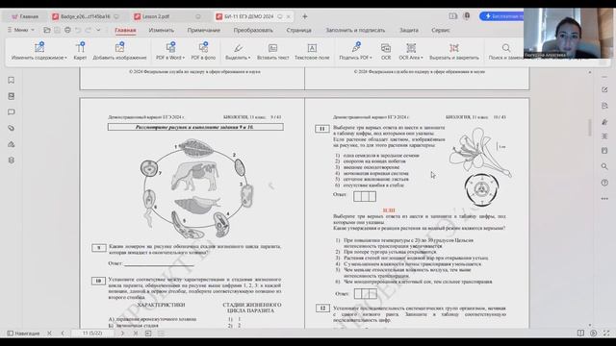Screen dimensions: 616x346
Task: Click the help question icon in right sidebar
Action: [604, 183]
